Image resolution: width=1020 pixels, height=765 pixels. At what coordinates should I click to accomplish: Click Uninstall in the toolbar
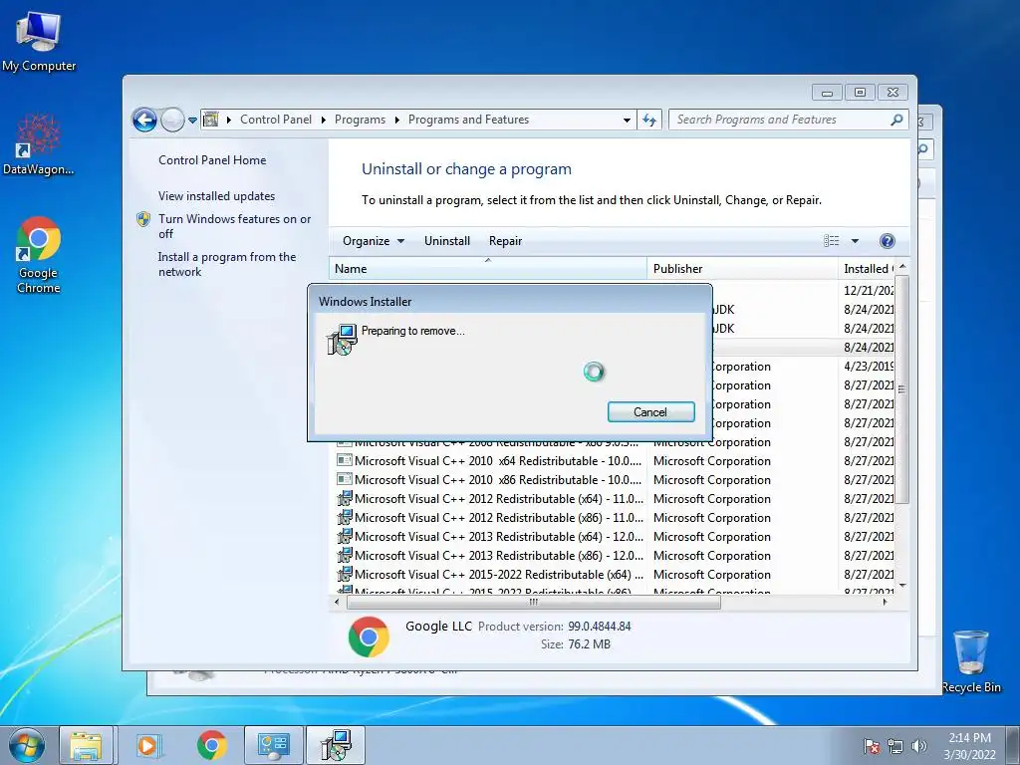[x=447, y=241]
